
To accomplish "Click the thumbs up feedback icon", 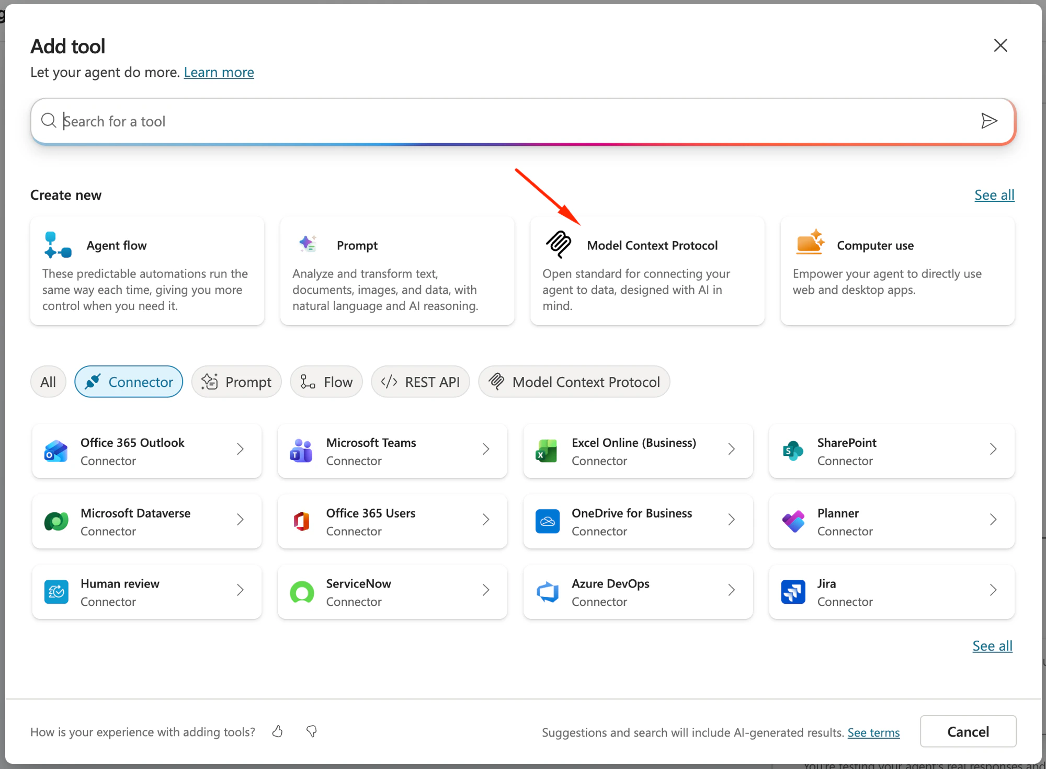I will click(x=278, y=731).
